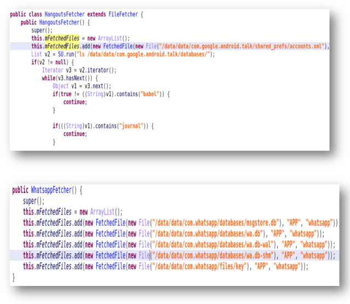Image resolution: width=350 pixels, height=304 pixels.
Task: Click 'continue;' under the babel check
Action: click(x=75, y=102)
